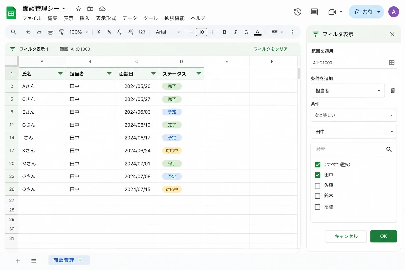Start a video meeting camera icon

332,12
